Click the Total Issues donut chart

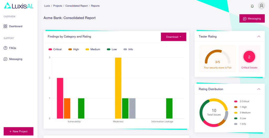(x=214, y=113)
